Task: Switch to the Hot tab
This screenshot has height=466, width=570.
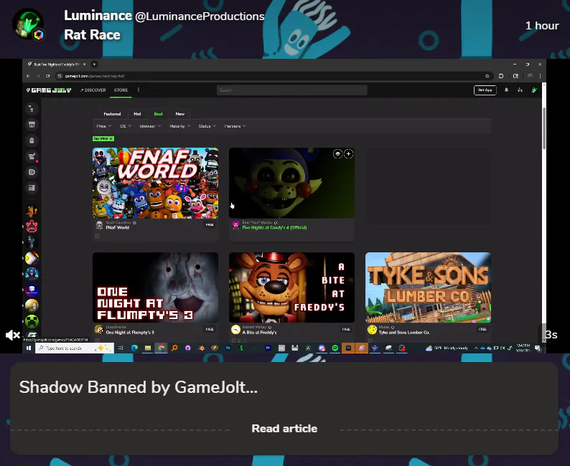Action: point(137,114)
